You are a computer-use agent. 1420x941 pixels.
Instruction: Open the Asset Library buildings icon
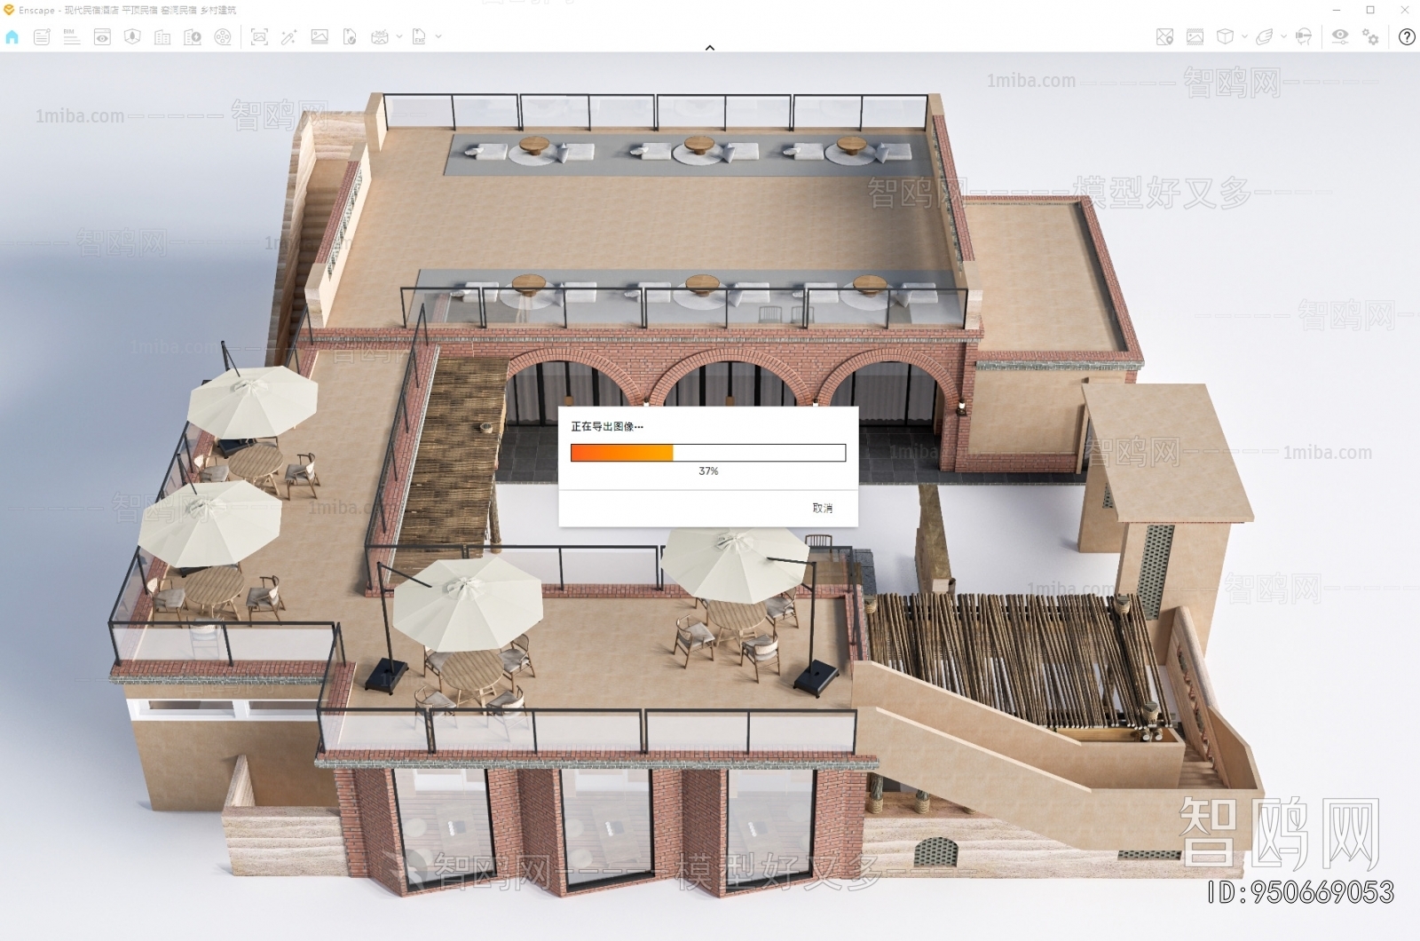point(162,36)
